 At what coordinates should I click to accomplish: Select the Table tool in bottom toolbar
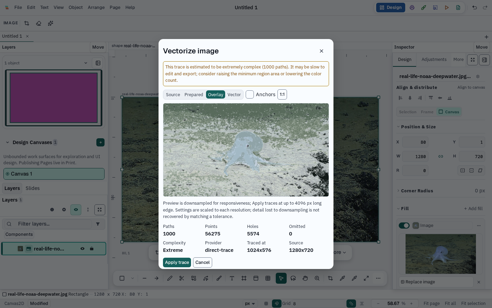[268, 278]
